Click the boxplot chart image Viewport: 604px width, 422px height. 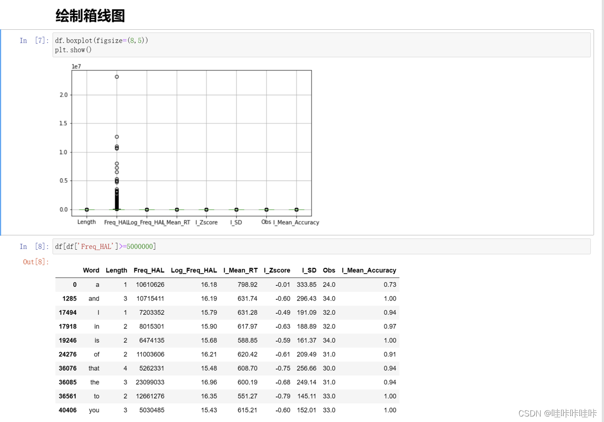tap(188, 146)
